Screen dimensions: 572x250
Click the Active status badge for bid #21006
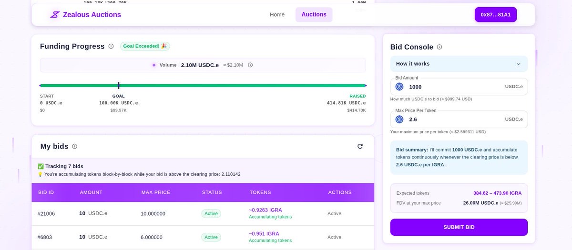tap(211, 213)
